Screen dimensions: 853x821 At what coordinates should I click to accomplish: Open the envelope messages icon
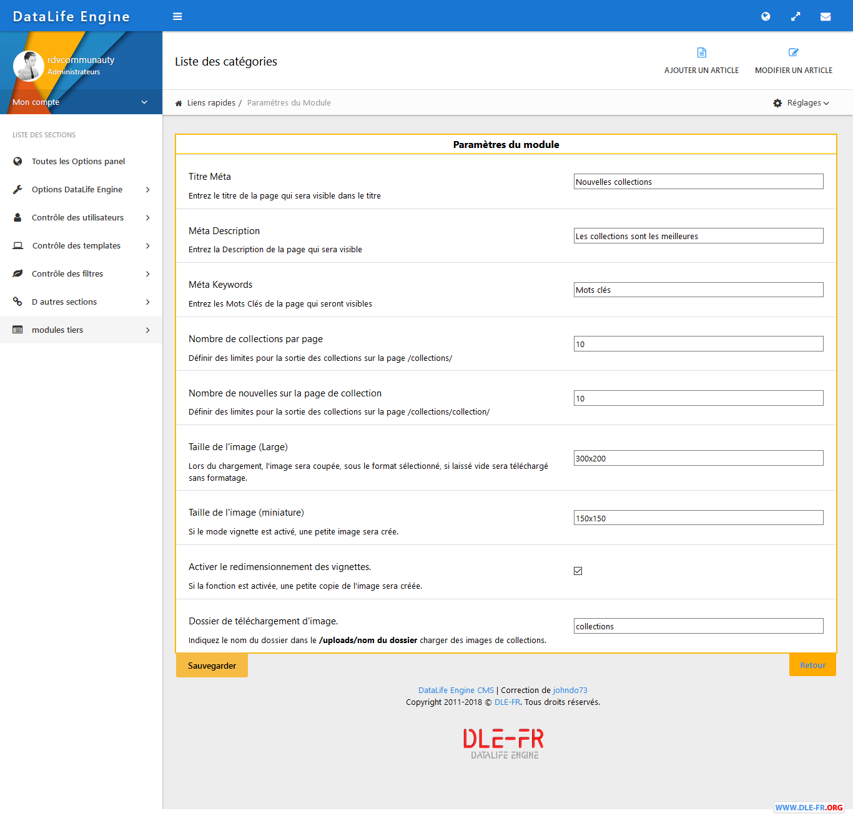tap(826, 17)
